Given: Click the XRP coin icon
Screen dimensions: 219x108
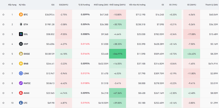Looking at the screenshot, I should click(21, 44).
